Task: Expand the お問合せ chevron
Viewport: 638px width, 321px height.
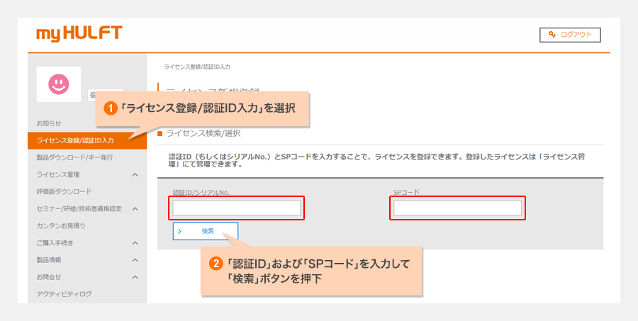Action: coord(135,276)
